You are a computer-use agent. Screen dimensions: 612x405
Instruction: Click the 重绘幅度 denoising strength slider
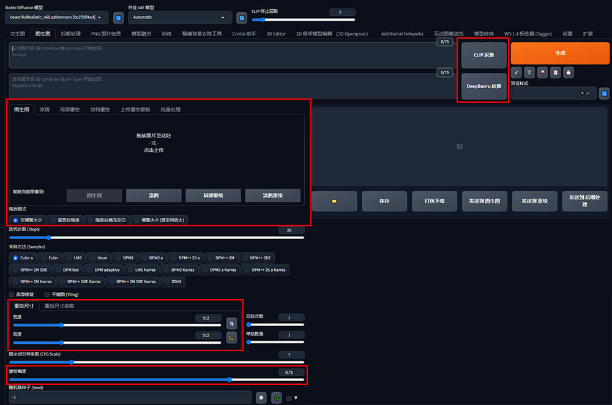point(157,379)
